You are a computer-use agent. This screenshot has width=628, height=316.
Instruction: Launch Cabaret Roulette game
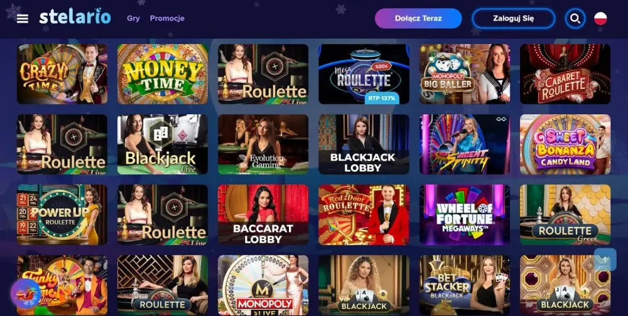pyautogui.click(x=565, y=74)
